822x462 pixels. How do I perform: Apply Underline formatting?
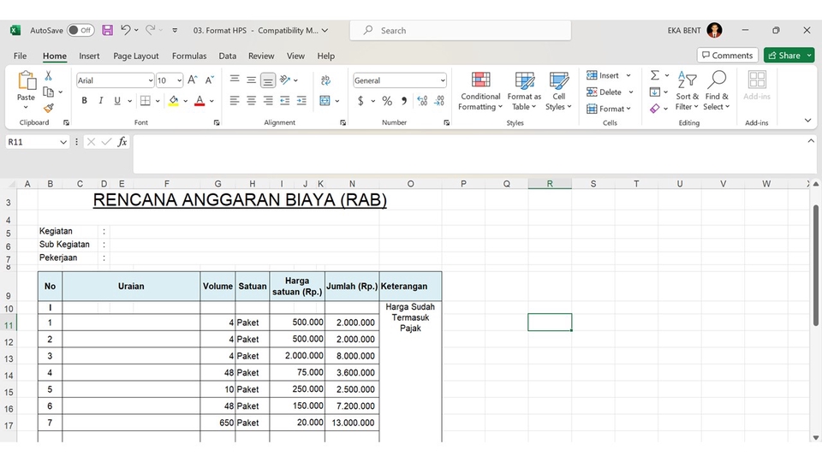117,101
